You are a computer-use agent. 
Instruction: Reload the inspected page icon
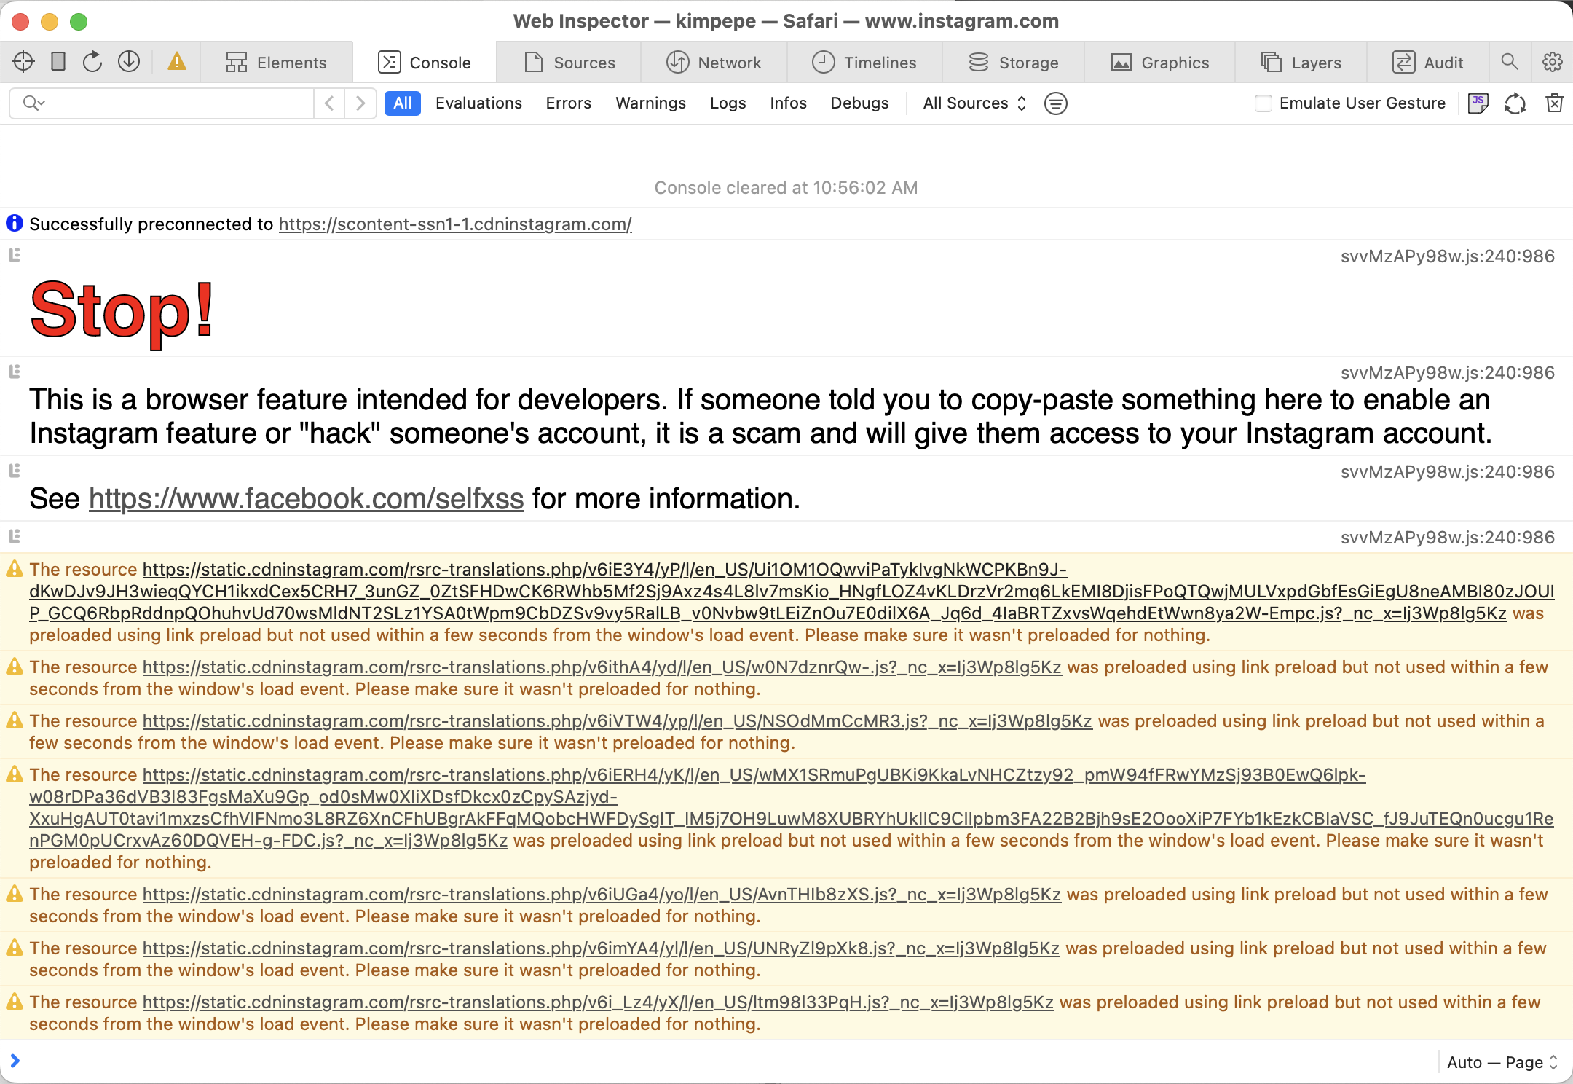point(92,62)
